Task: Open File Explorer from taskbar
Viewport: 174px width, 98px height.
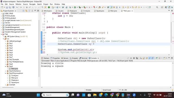Action: [95, 95]
